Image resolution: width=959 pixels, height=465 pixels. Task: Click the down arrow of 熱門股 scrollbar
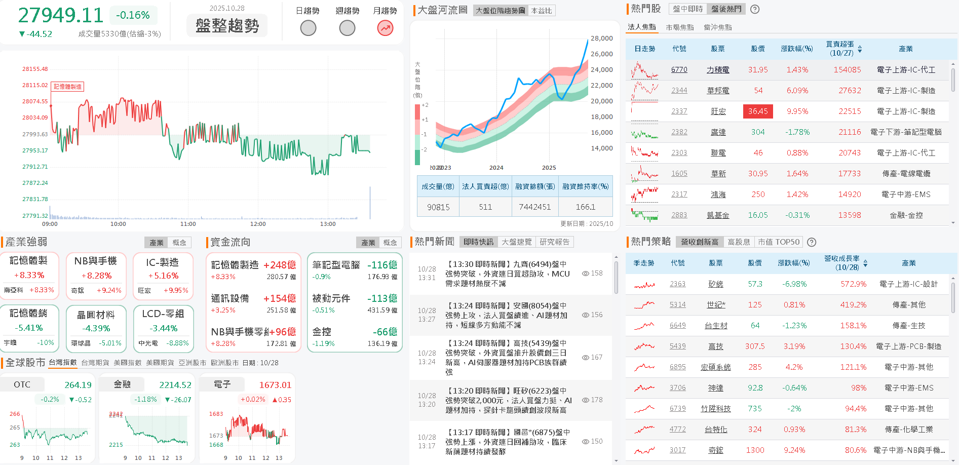click(x=953, y=223)
